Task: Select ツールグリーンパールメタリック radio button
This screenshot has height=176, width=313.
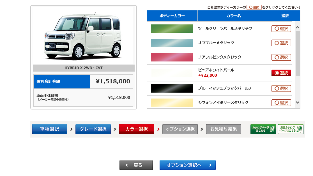Action: click(x=281, y=29)
